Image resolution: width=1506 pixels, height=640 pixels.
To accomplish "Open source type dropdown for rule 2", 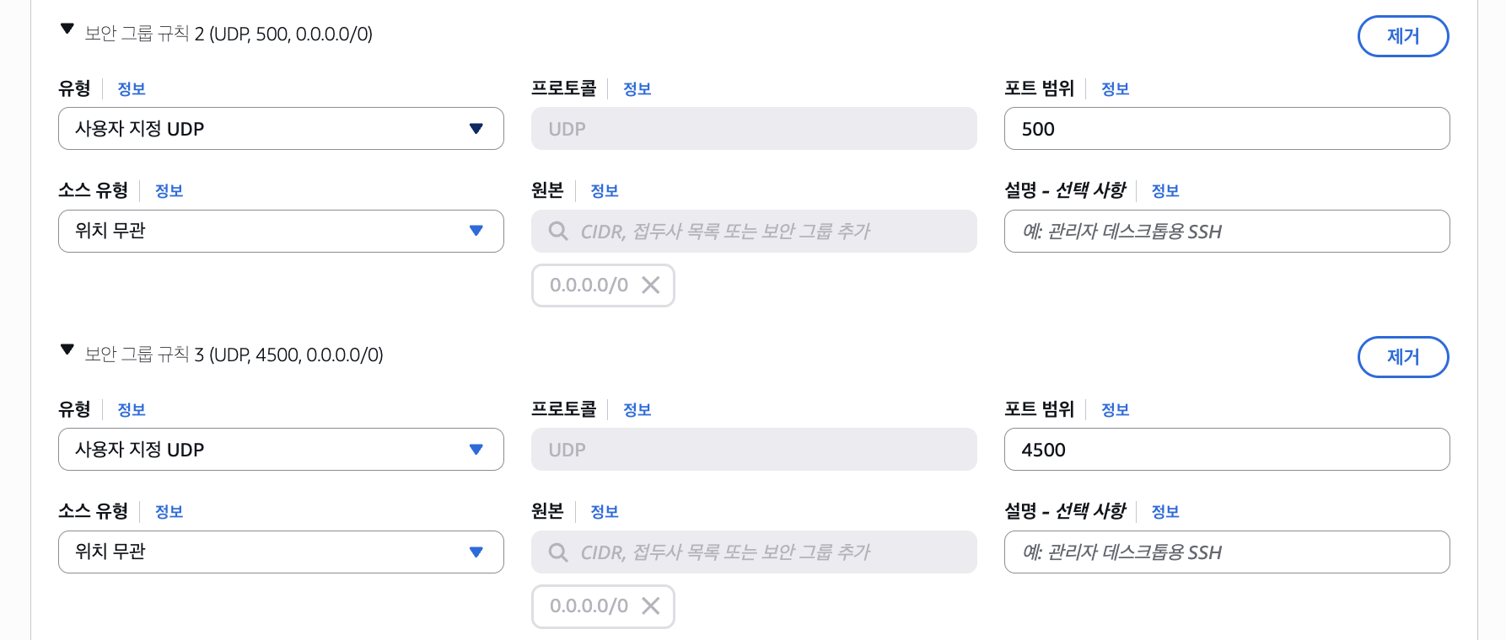I will click(281, 232).
